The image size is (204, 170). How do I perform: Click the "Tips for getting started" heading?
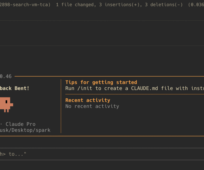pos(101,82)
